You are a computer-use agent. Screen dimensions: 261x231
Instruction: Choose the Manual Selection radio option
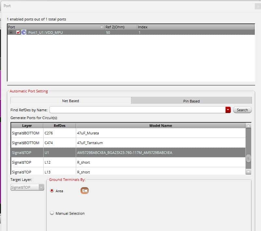pos(52,213)
